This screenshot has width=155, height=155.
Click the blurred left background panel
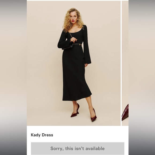click(x=13, y=77)
